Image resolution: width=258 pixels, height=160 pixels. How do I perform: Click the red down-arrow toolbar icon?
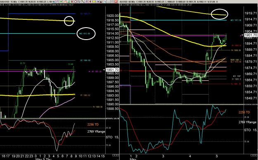click(90, 2)
